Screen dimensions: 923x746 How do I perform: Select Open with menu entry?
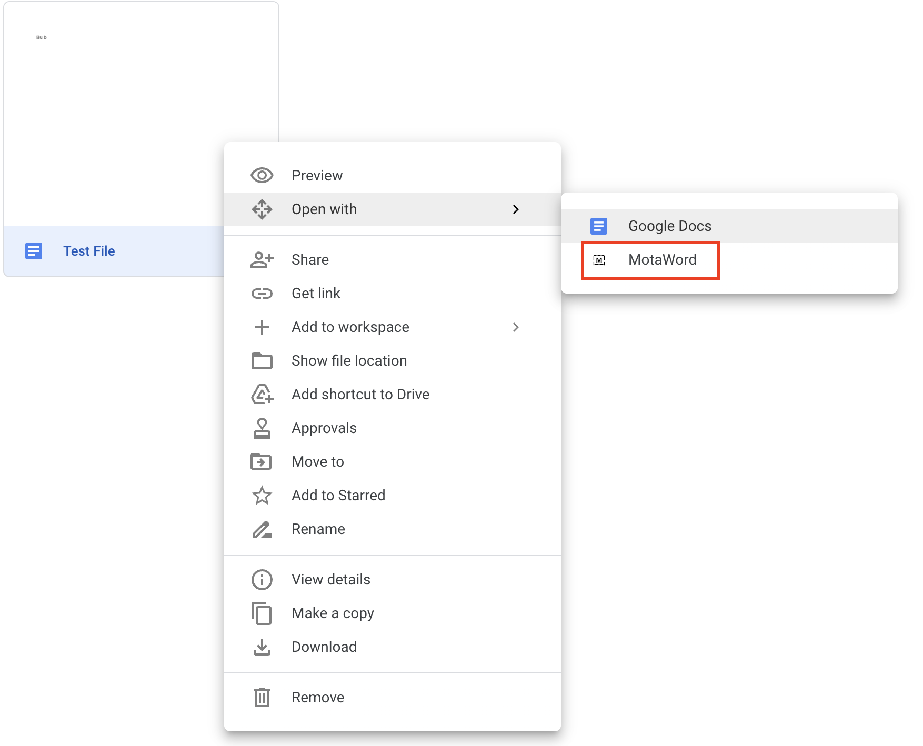tap(393, 209)
